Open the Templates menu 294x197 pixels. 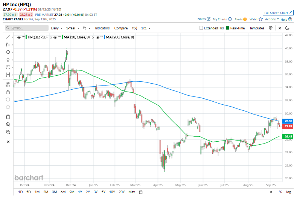click(x=257, y=28)
